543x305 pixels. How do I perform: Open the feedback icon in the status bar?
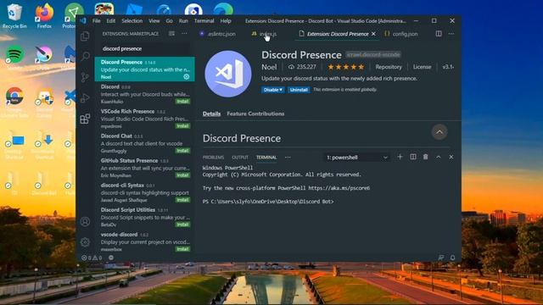[441, 258]
